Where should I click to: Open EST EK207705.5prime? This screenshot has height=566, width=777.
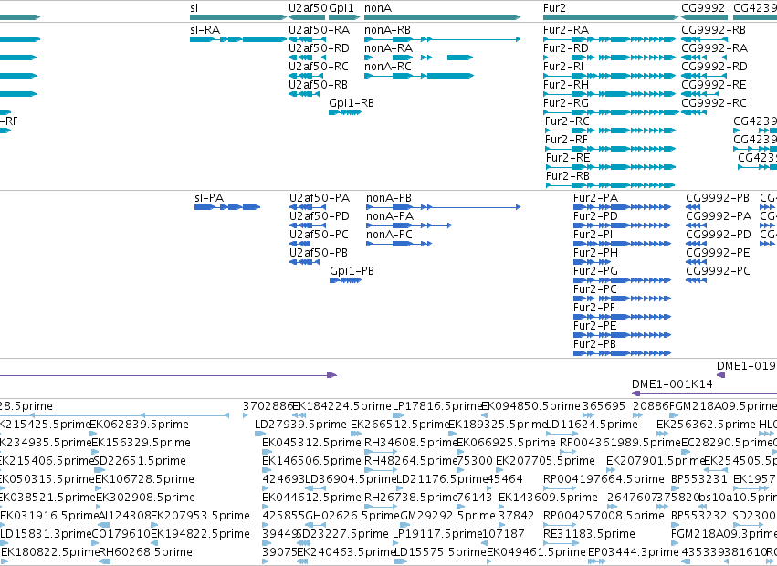(545, 461)
